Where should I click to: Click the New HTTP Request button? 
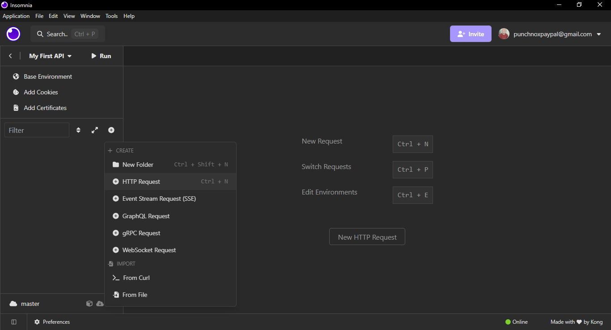coord(367,237)
